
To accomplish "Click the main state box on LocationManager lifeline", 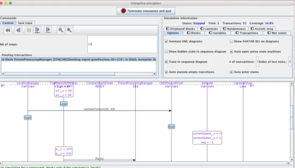I will [x=28, y=118].
